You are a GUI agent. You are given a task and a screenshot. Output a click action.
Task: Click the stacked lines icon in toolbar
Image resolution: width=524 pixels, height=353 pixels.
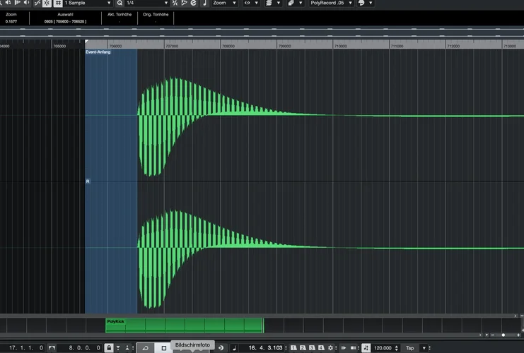(x=269, y=3)
